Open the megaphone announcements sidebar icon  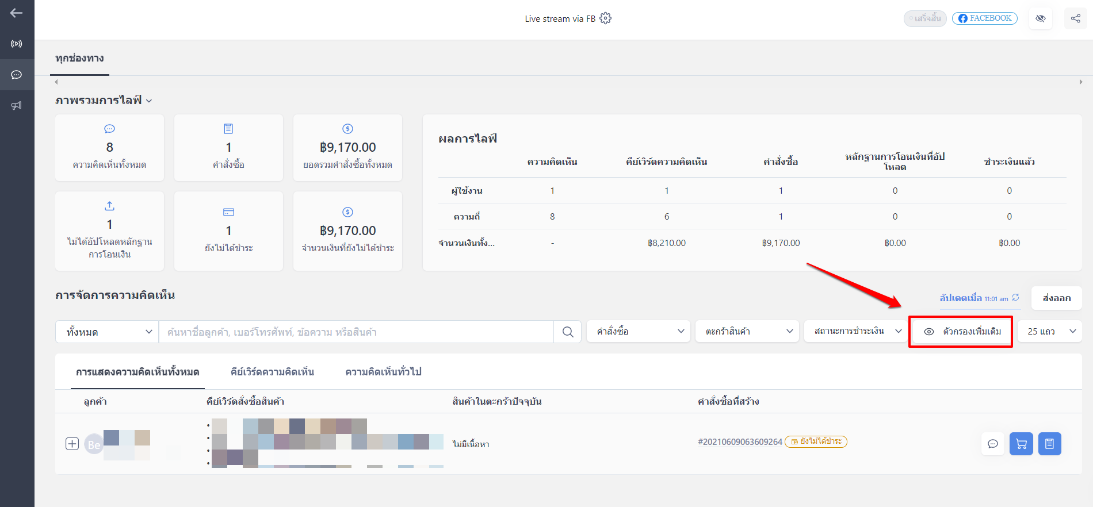pyautogui.click(x=17, y=106)
